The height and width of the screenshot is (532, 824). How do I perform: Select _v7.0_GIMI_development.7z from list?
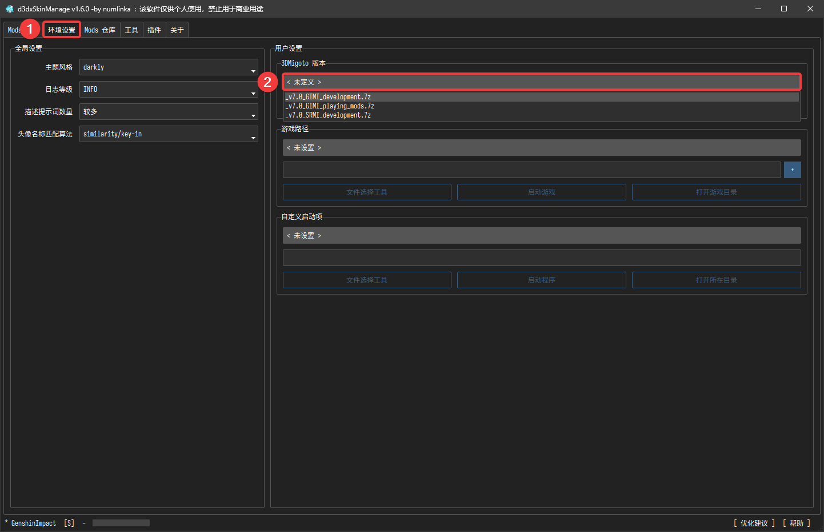click(x=542, y=97)
